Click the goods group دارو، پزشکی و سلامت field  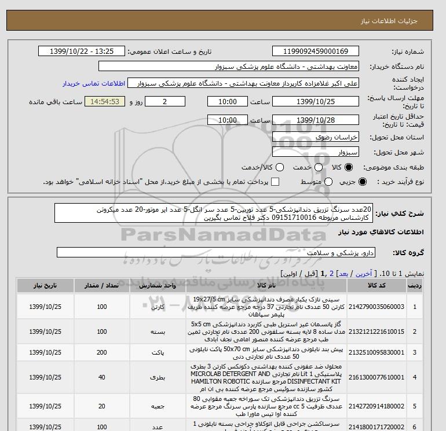coord(216,252)
